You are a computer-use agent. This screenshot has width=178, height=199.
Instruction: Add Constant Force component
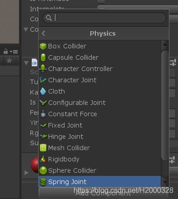click(x=99, y=114)
